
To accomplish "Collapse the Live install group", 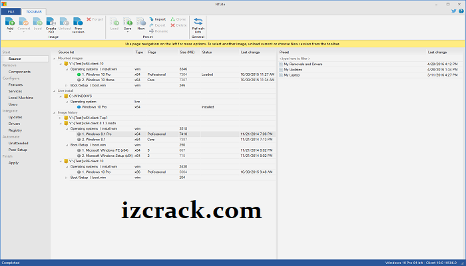I will pyautogui.click(x=55, y=91).
